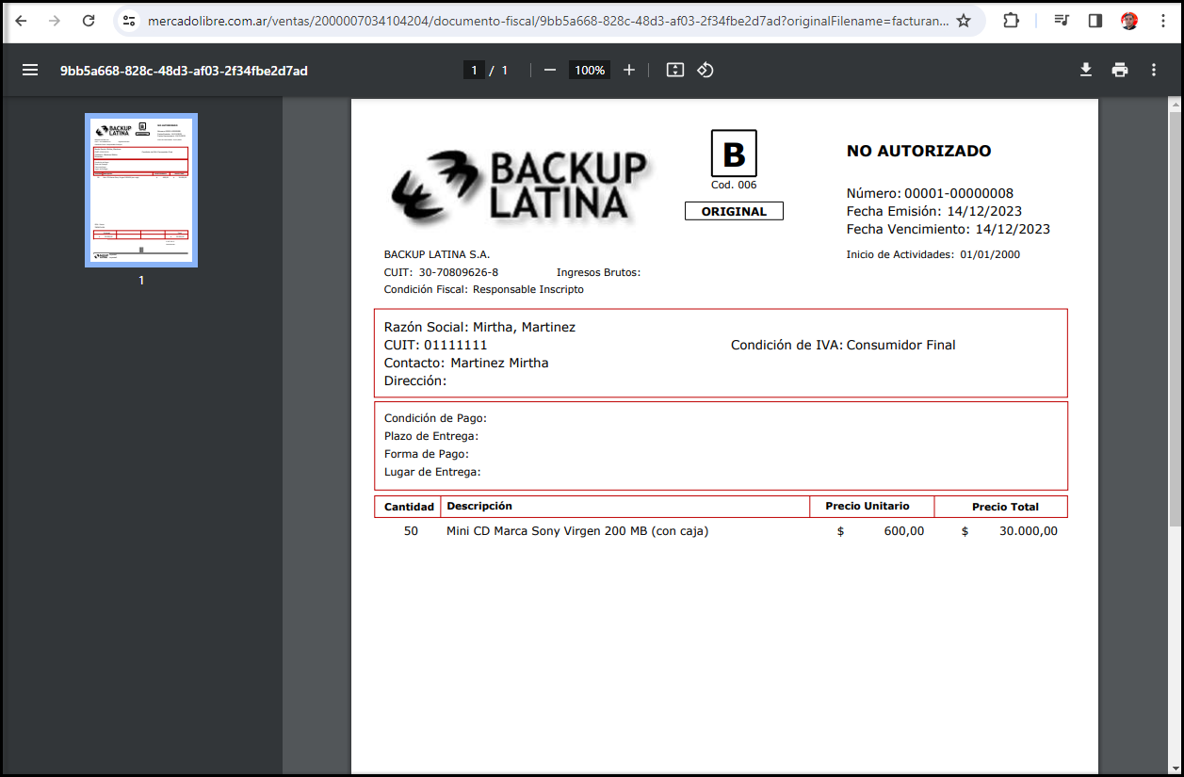Click the 'BACKUP LATINA S.A.' company name
The height and width of the screenshot is (777, 1184).
(437, 254)
